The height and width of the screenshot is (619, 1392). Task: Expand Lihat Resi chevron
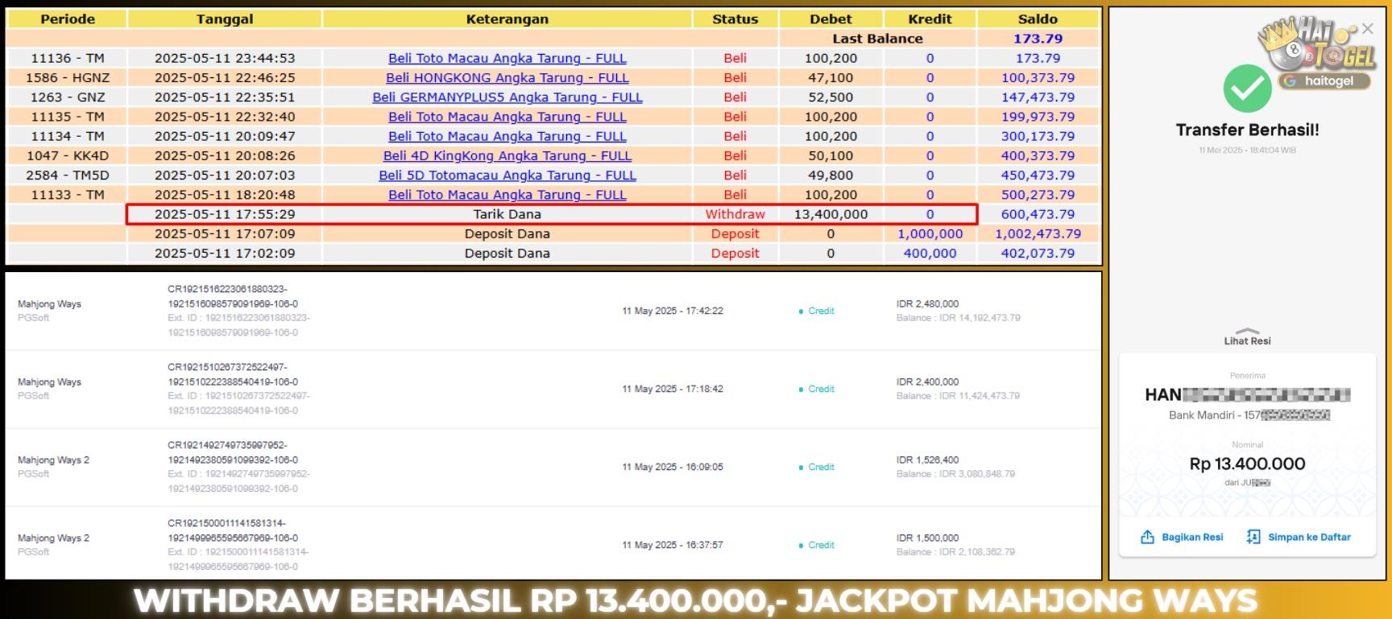point(1247,331)
